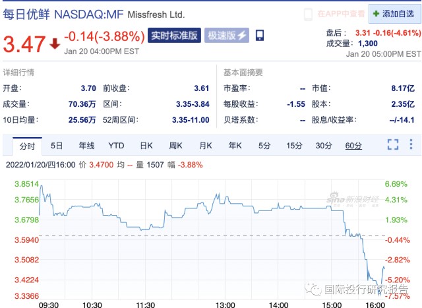The image size is (422, 308).
Task: Click the day range 3.35-3.84
Action: click(193, 104)
